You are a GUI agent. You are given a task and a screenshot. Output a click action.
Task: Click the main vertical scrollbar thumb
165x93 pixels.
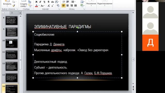[x=133, y=59]
